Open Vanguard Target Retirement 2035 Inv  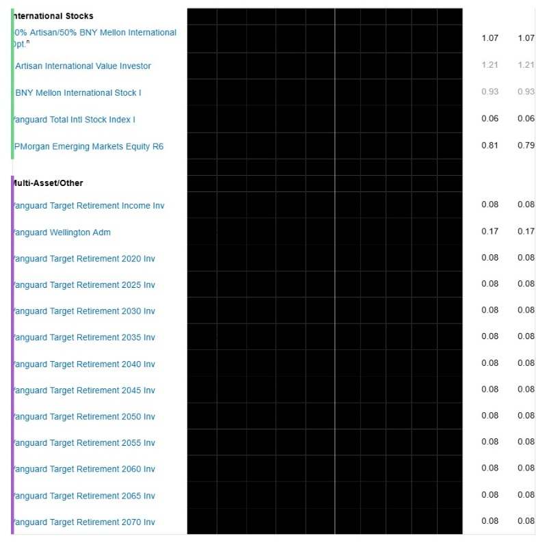[x=83, y=338]
